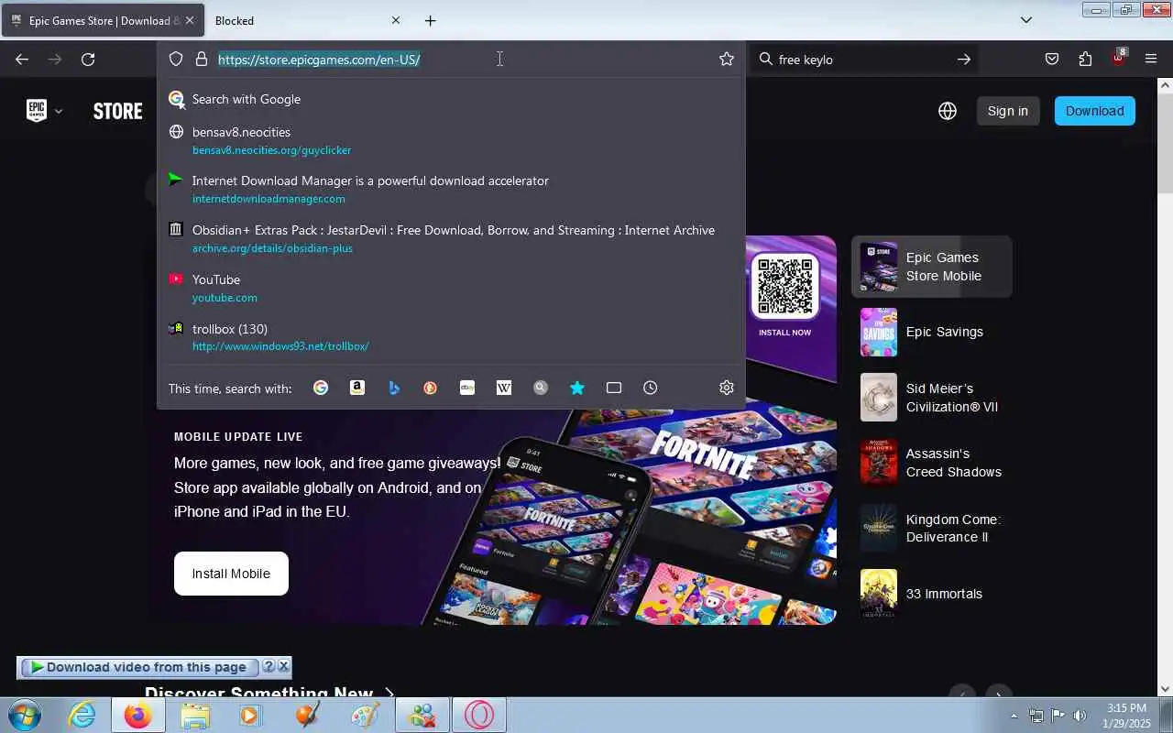
Task: Click the Install Mobile button
Action: tap(231, 574)
